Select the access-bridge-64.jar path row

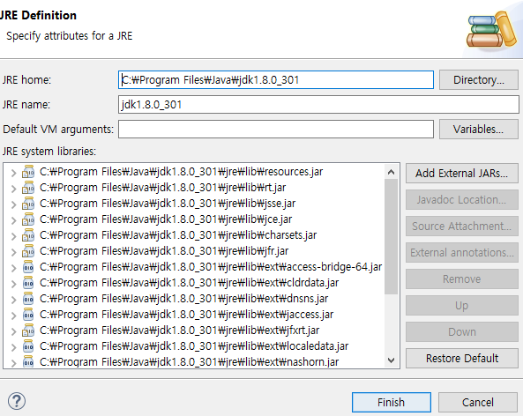click(x=211, y=267)
